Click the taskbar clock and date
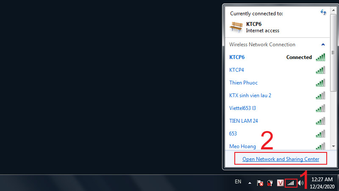339x191 pixels. pos(322,183)
